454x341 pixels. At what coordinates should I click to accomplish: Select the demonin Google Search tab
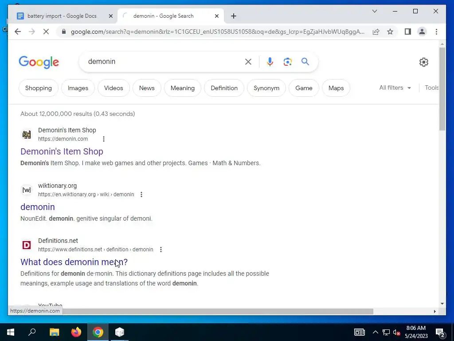pyautogui.click(x=163, y=16)
